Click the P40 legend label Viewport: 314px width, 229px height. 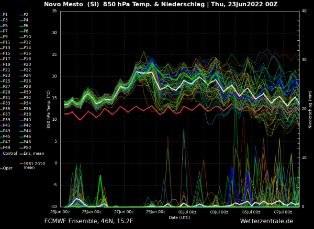pos(27,120)
